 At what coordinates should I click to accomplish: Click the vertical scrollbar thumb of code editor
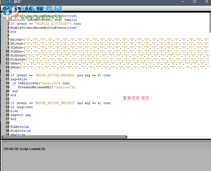[210, 23]
